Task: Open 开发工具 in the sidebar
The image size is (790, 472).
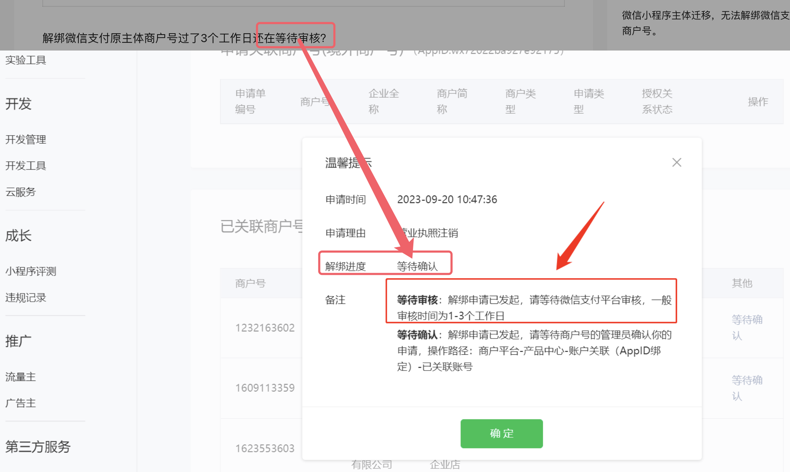Action: click(26, 166)
